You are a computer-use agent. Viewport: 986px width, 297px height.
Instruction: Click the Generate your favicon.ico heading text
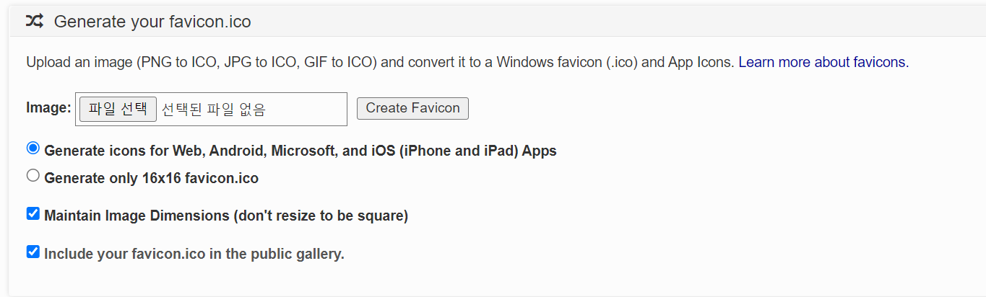point(152,22)
